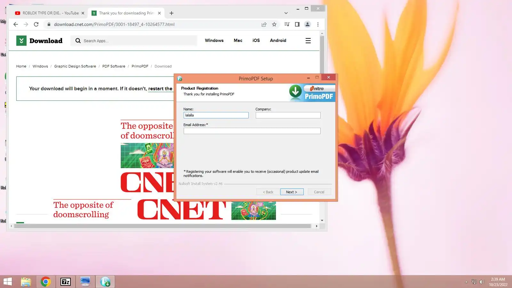
Task: Maximize the Chrome window
Action: [x=307, y=9]
